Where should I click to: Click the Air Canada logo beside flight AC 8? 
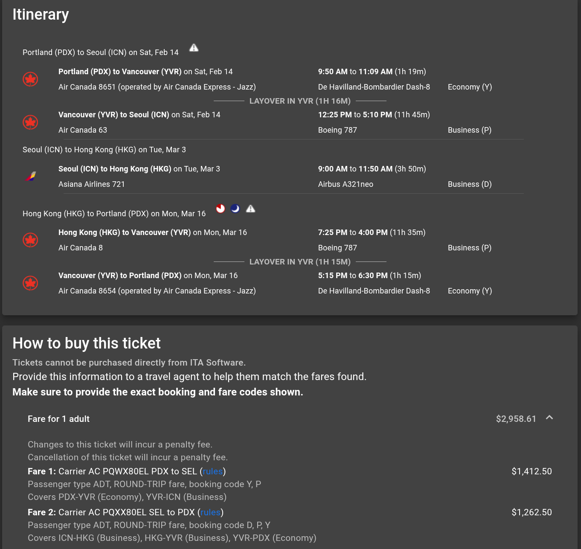pyautogui.click(x=30, y=240)
